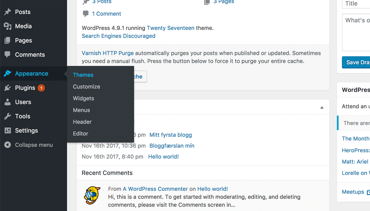Open the Pages menu label

23,40
